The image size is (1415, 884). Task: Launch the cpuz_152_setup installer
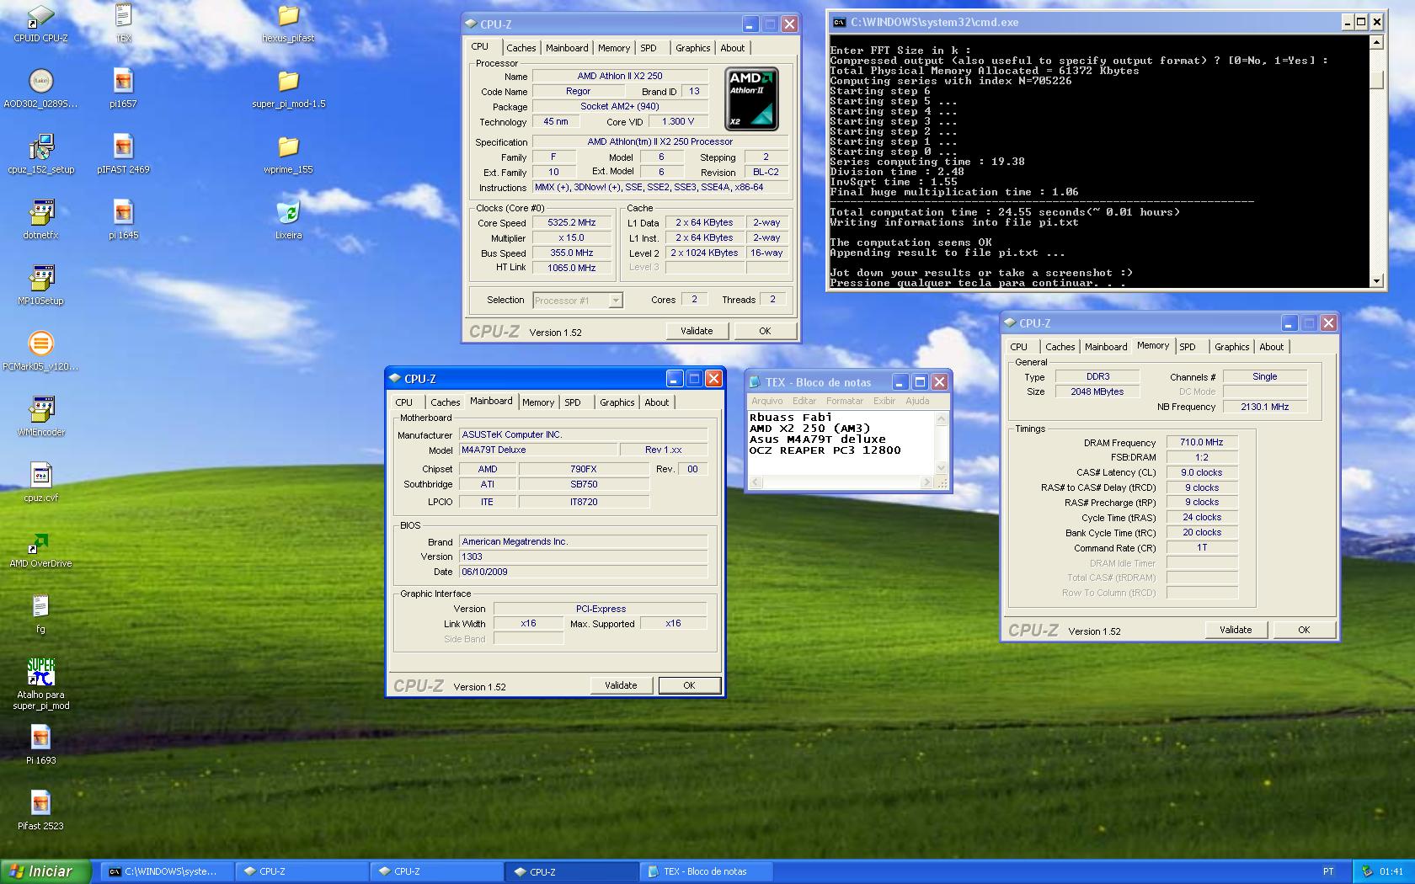tap(40, 154)
